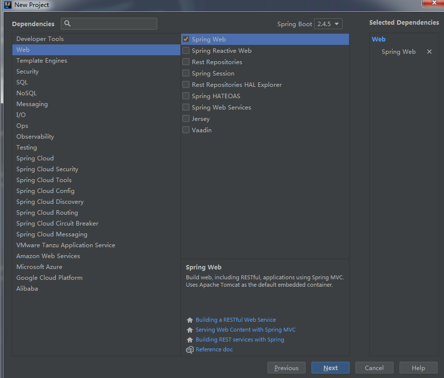Screen dimensions: 444x378
Task: Open Spring Cloud Circuit Breaker category
Action: [x=96, y=224]
